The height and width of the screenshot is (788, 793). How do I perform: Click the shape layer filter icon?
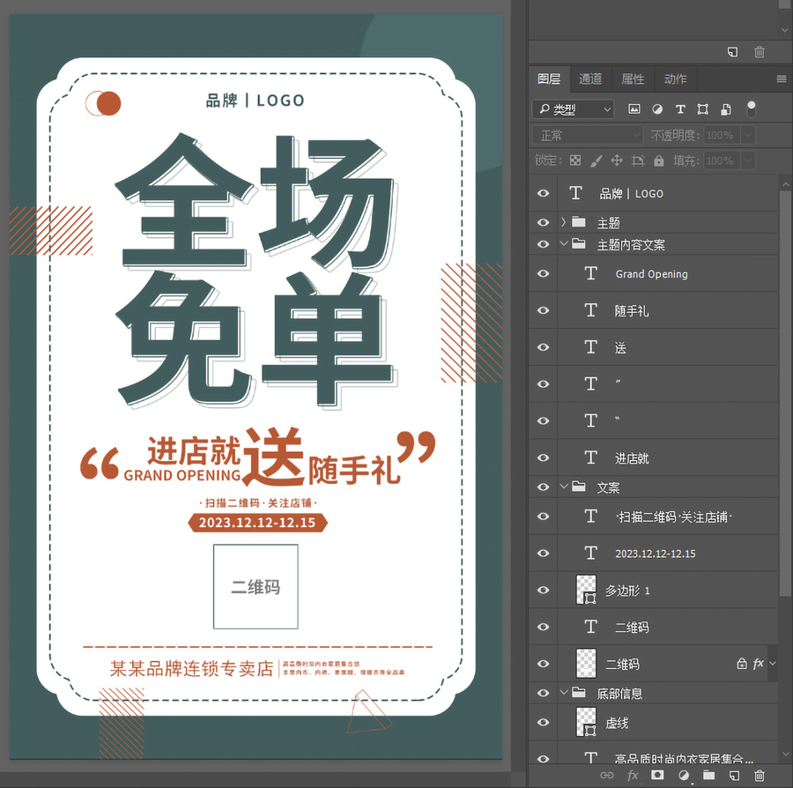coord(702,108)
